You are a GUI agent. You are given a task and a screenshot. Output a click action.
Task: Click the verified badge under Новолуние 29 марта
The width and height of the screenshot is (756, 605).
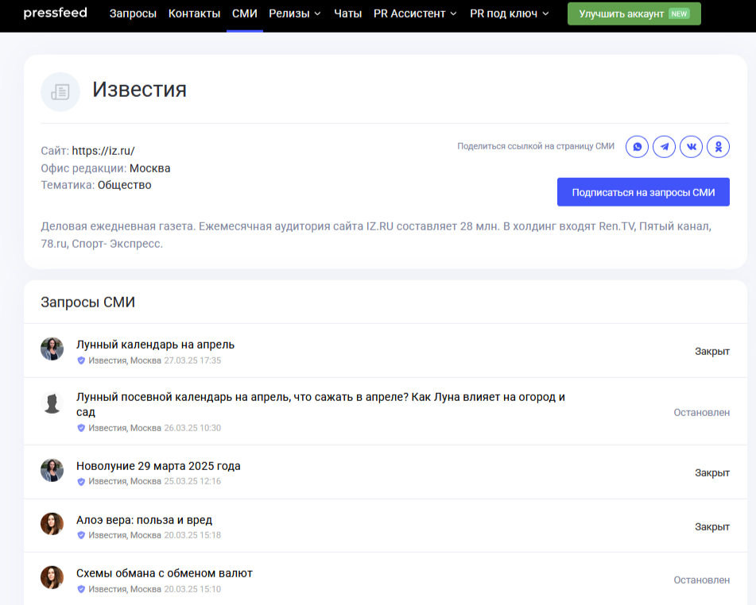[81, 481]
